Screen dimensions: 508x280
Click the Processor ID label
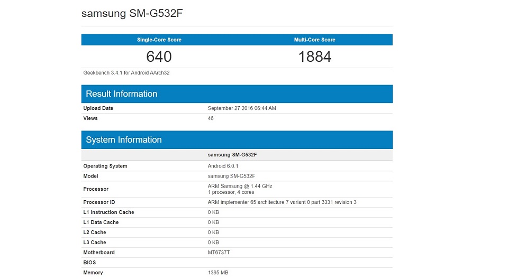click(99, 202)
